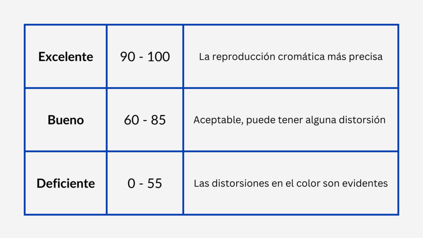Select the number 55 in the last row
The height and width of the screenshot is (238, 423).
pos(154,183)
